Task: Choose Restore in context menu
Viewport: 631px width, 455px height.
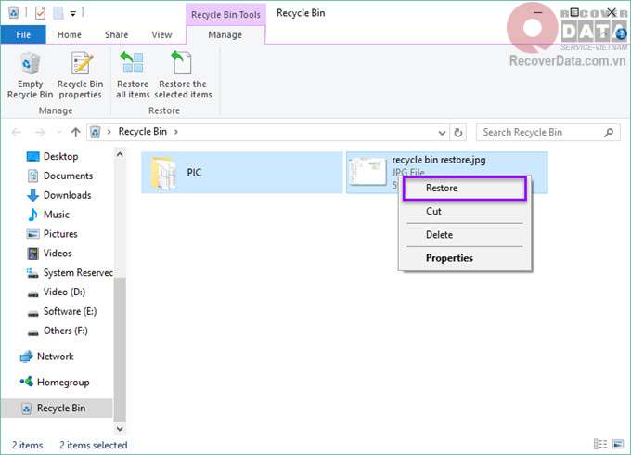Action: click(x=465, y=188)
